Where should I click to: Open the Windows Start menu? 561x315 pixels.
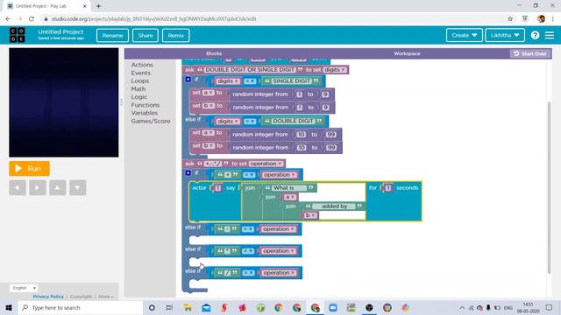(x=9, y=307)
